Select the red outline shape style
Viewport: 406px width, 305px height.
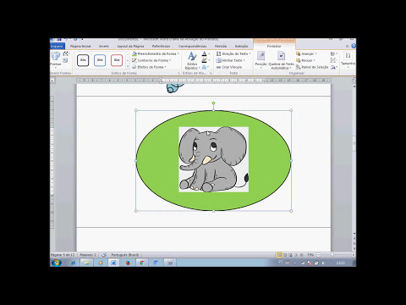117,60
